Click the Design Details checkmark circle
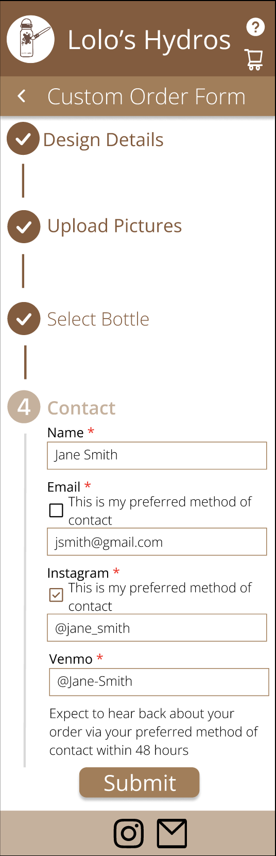 point(23,138)
